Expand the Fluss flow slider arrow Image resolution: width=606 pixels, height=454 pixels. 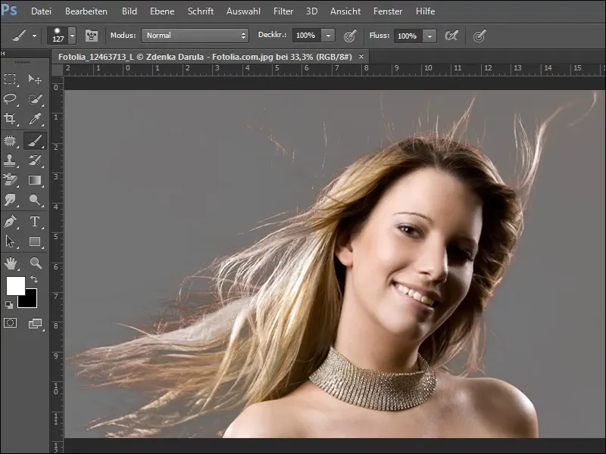tap(430, 36)
